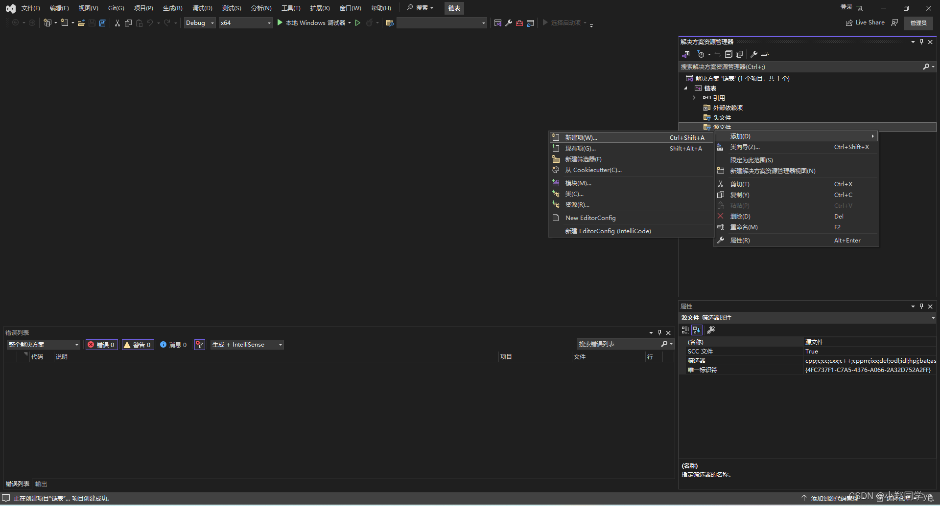The height and width of the screenshot is (506, 940).
Task: Open the 工具(T) menu
Action: (x=290, y=8)
